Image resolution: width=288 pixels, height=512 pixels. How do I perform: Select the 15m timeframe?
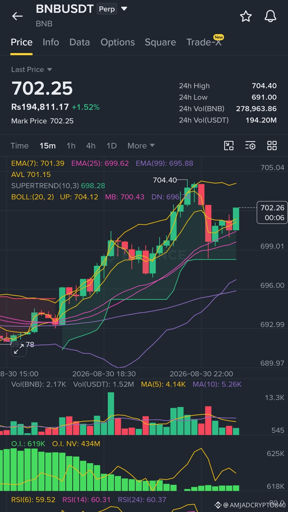coord(48,146)
